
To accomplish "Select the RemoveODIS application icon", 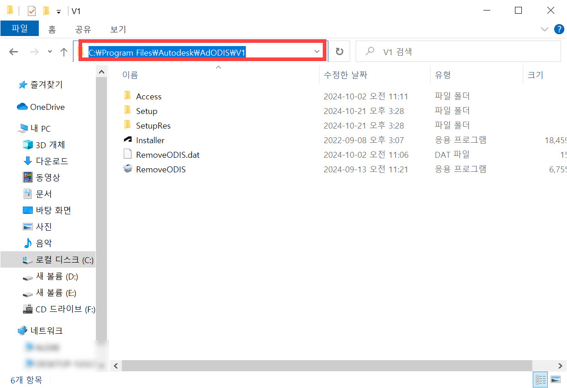I will pyautogui.click(x=127, y=169).
